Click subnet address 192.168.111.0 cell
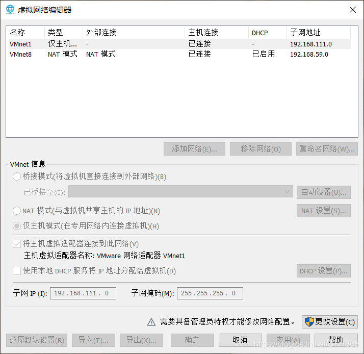Viewport: 364px width, 354px height. click(311, 44)
